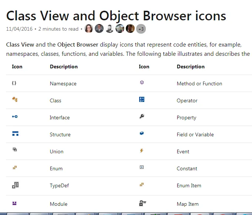Screen dimensions: 252x215
Task: Click the Enum icon in left column
Action: [x=15, y=167]
